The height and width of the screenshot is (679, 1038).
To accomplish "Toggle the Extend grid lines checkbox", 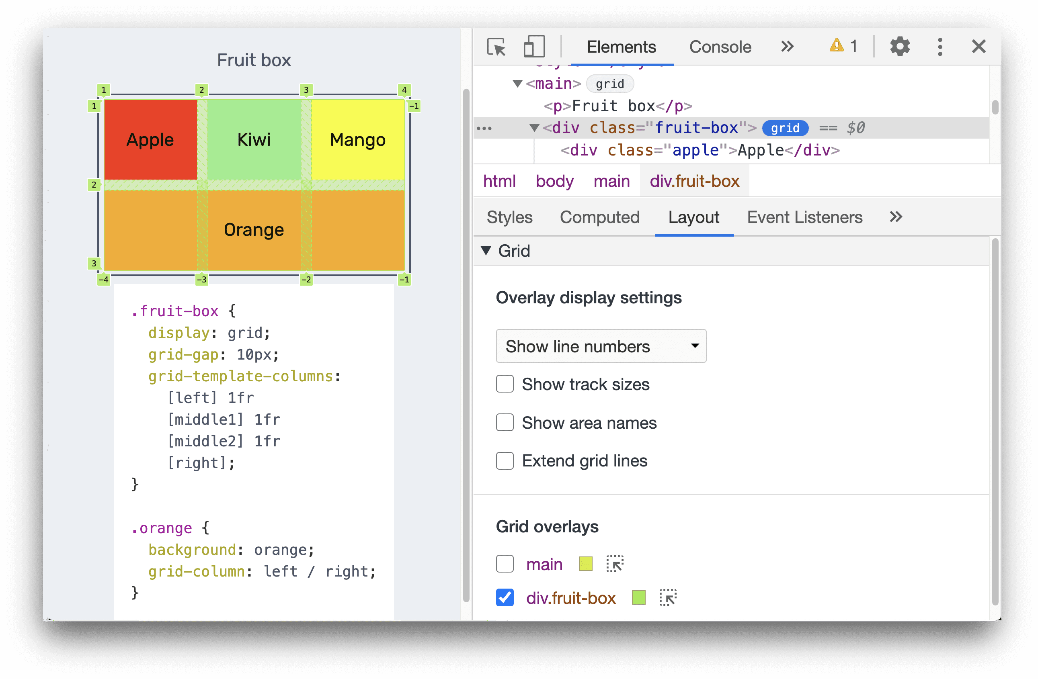I will click(504, 460).
